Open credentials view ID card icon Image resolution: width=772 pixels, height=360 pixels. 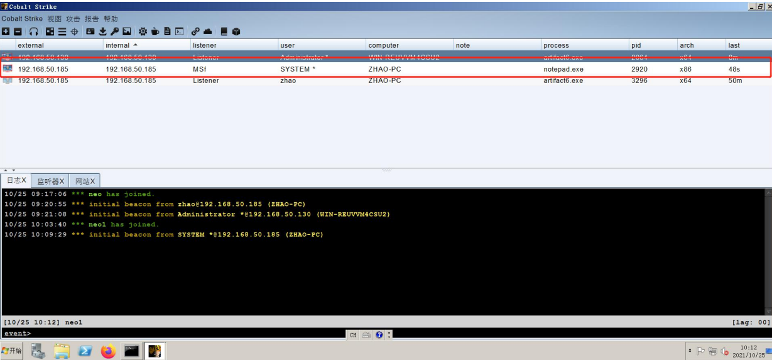pos(90,31)
